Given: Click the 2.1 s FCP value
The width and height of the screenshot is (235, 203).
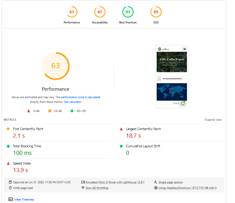Looking at the screenshot, I should (x=19, y=136).
